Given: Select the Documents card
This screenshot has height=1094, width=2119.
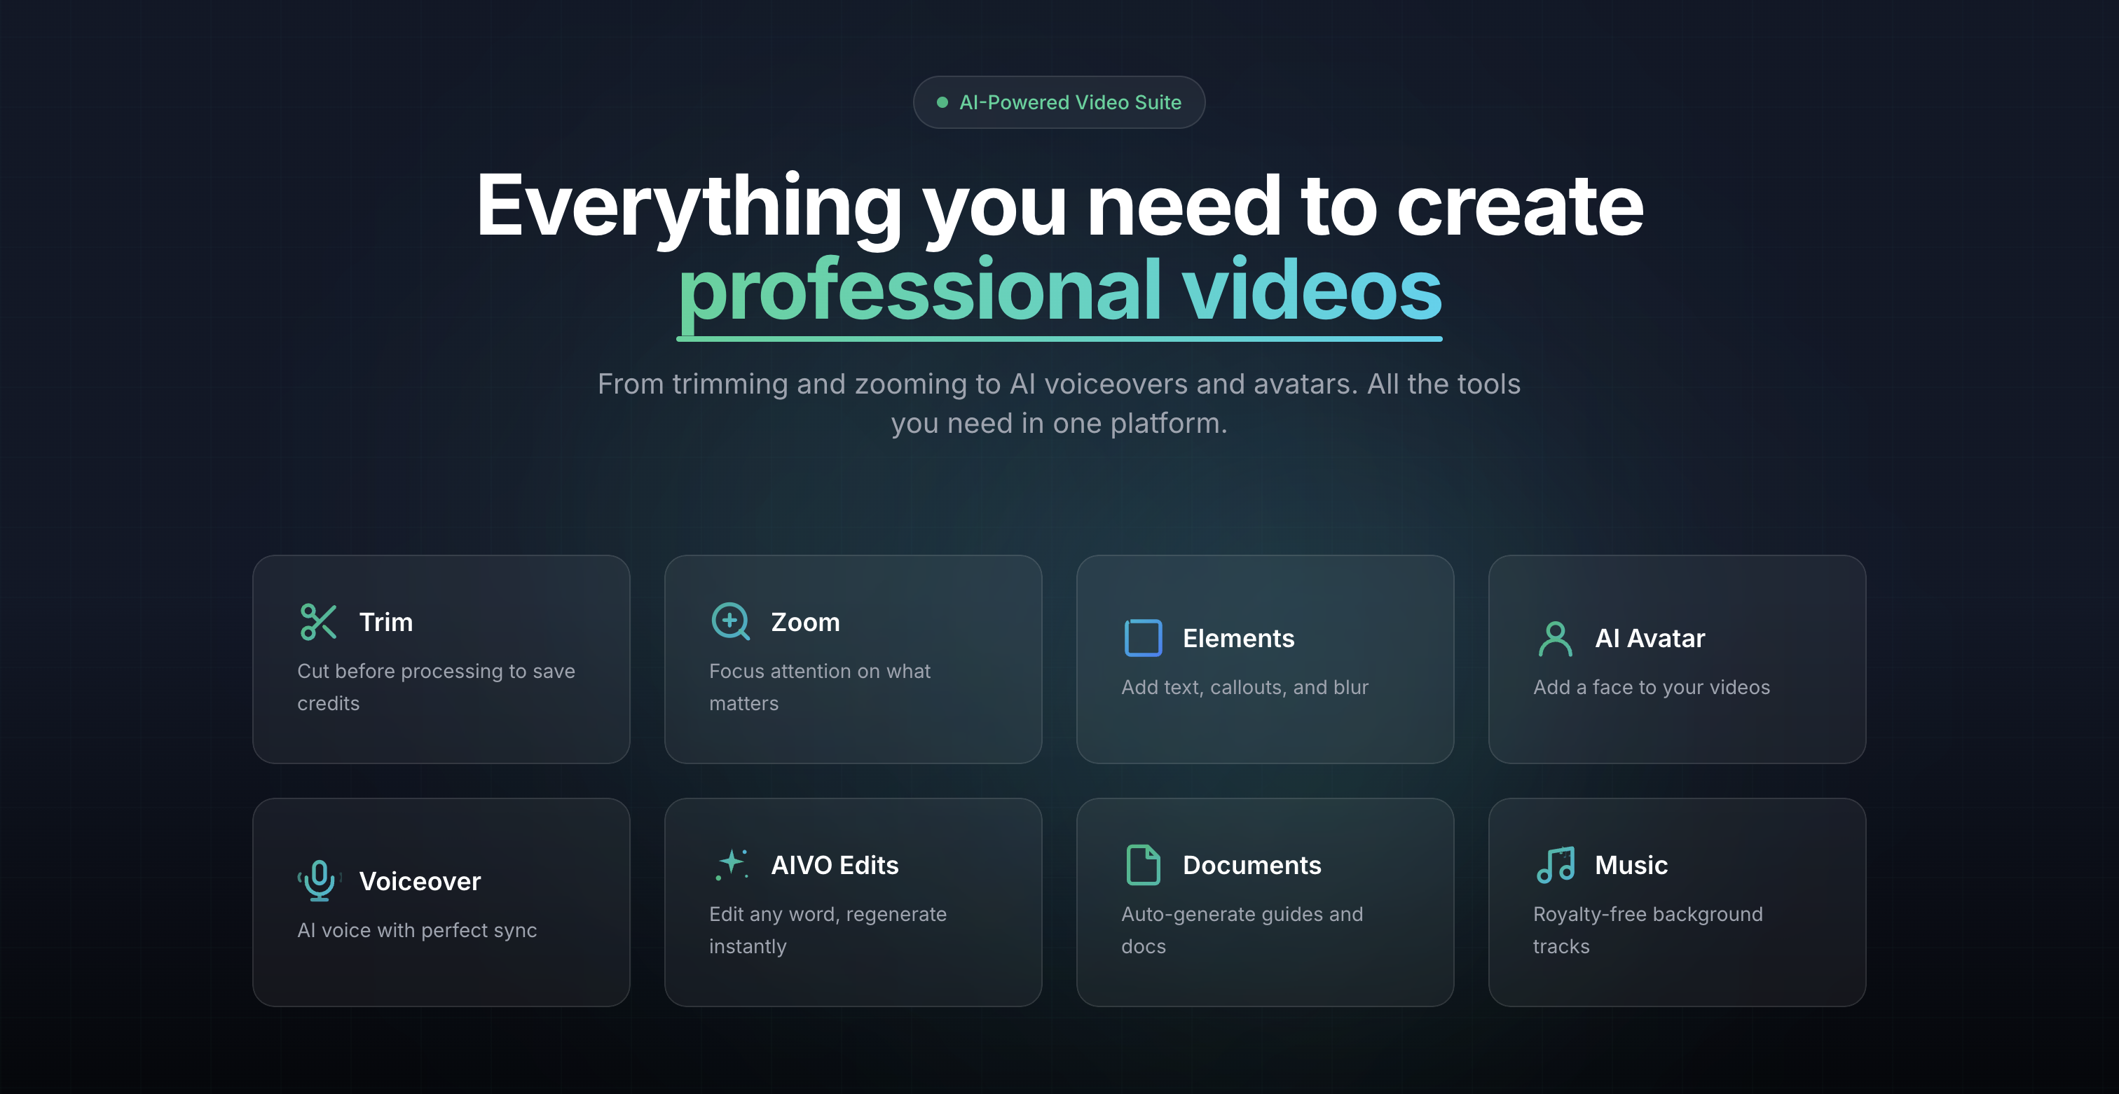Looking at the screenshot, I should (x=1266, y=903).
